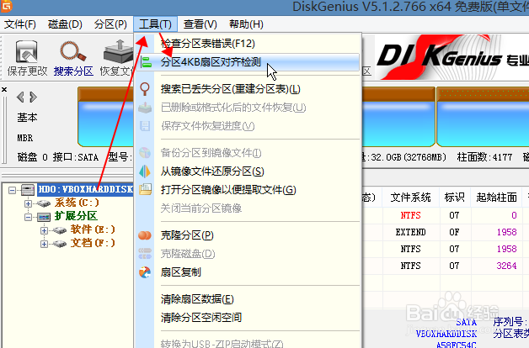Click the 软件(E:) partition drive icon
This screenshot has width=529, height=348.
click(x=59, y=230)
